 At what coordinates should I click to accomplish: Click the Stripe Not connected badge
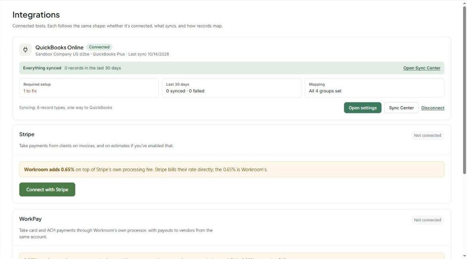427,135
